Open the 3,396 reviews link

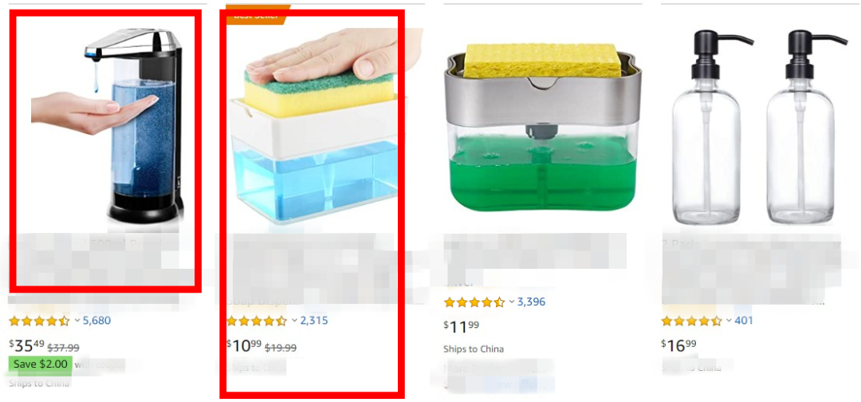click(532, 301)
